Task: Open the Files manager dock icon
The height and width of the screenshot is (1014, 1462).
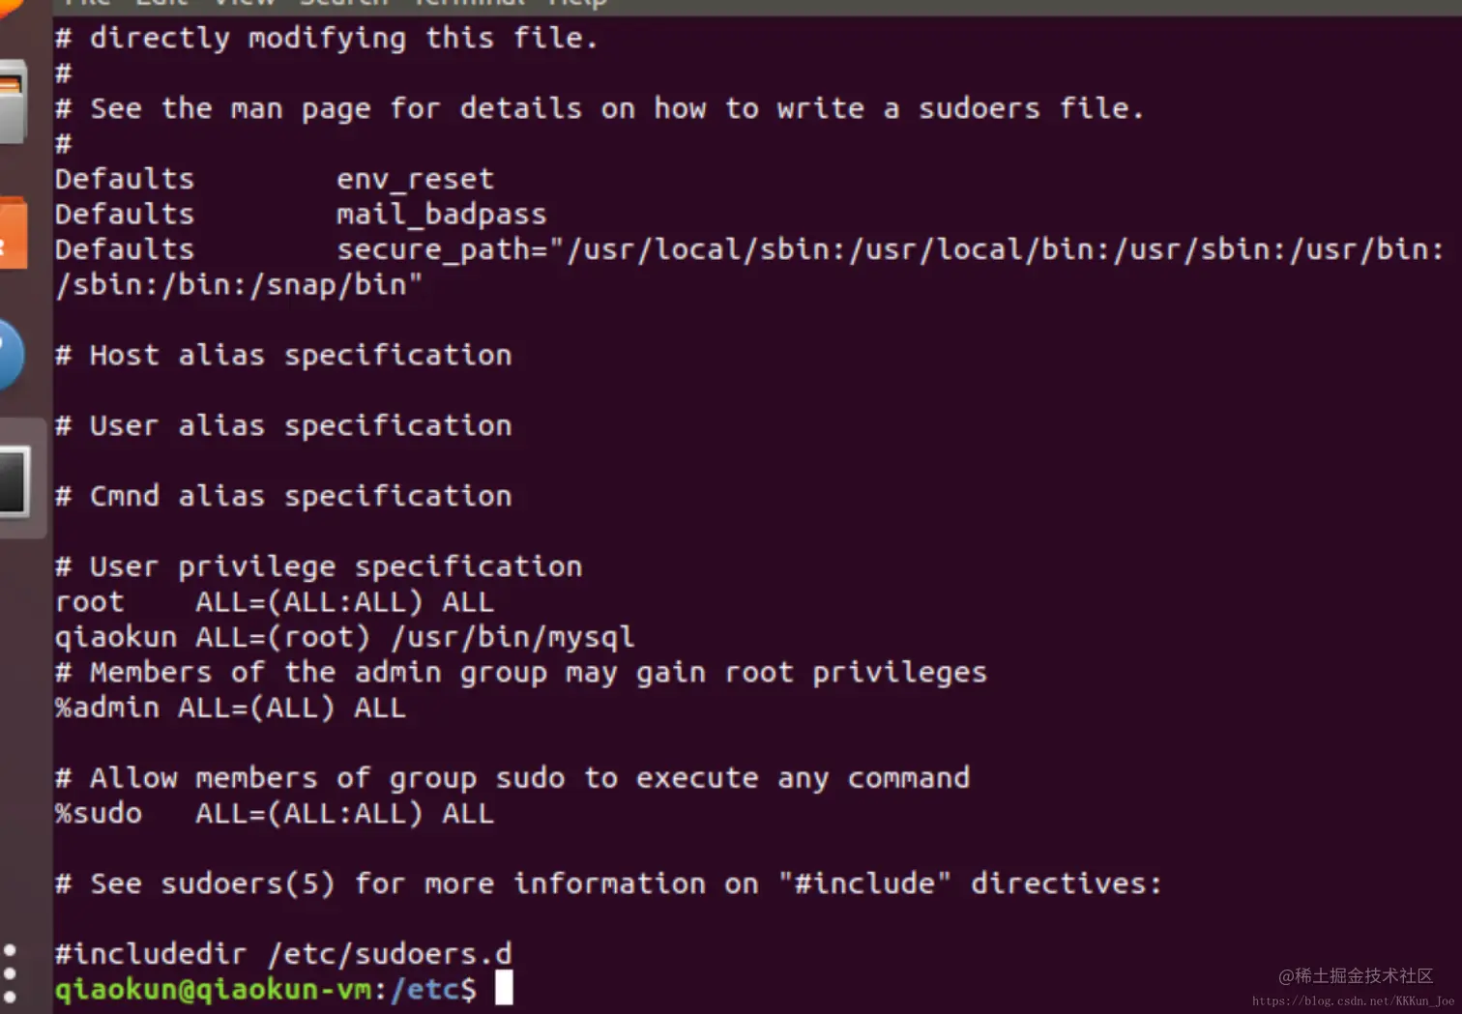Action: 12,102
